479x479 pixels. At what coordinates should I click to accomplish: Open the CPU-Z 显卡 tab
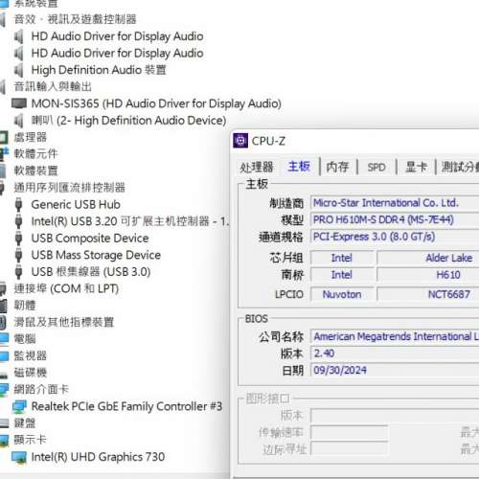416,167
